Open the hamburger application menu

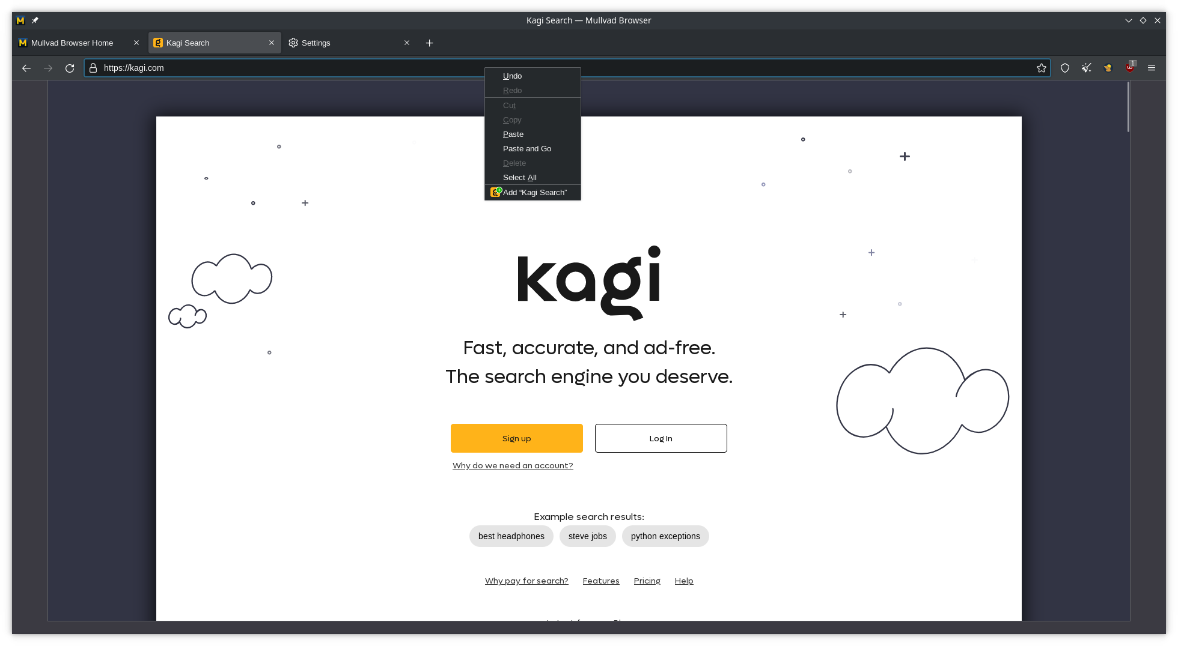click(1152, 68)
